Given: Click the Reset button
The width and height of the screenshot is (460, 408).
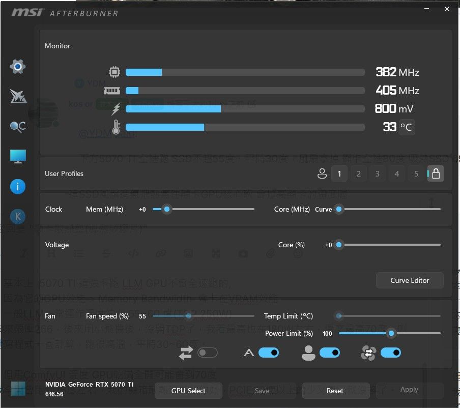Looking at the screenshot, I should click(335, 391).
